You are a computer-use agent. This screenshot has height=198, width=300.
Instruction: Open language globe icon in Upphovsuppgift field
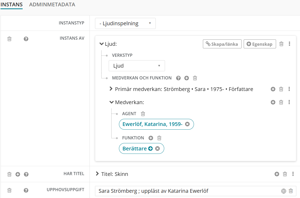point(283,191)
